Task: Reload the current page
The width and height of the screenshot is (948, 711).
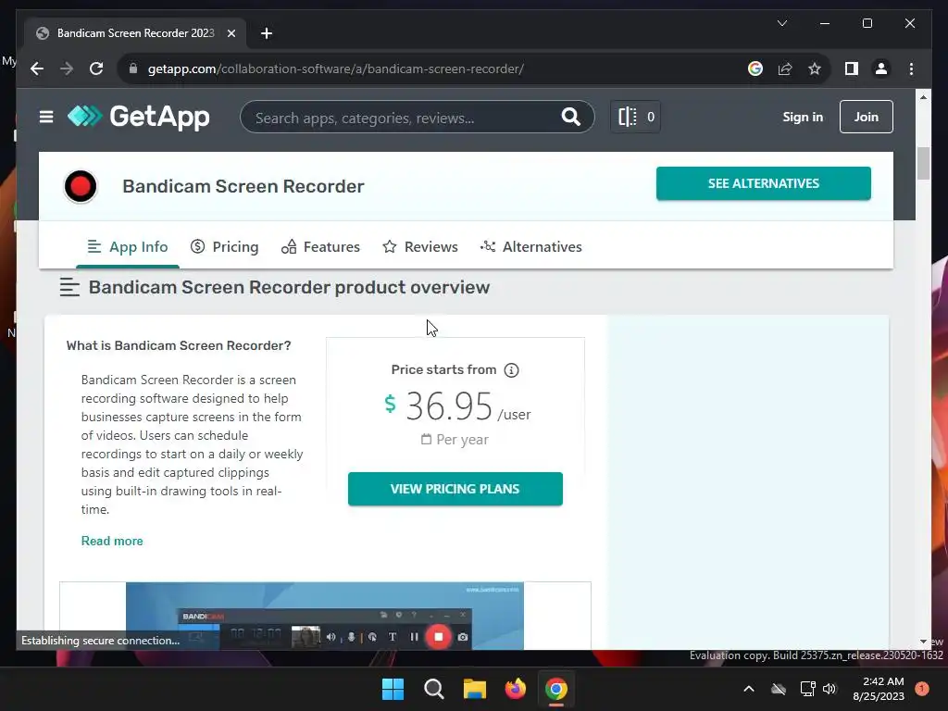Action: (96, 69)
